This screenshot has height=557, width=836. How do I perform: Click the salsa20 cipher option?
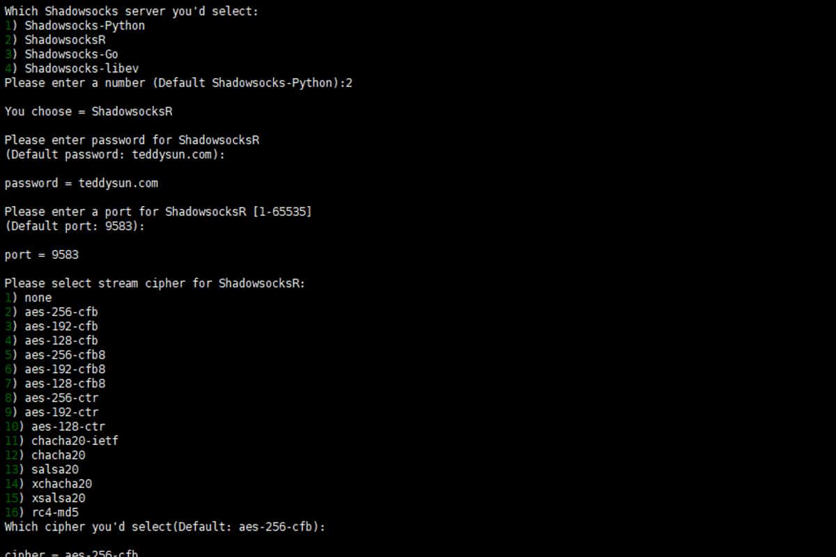55,469
